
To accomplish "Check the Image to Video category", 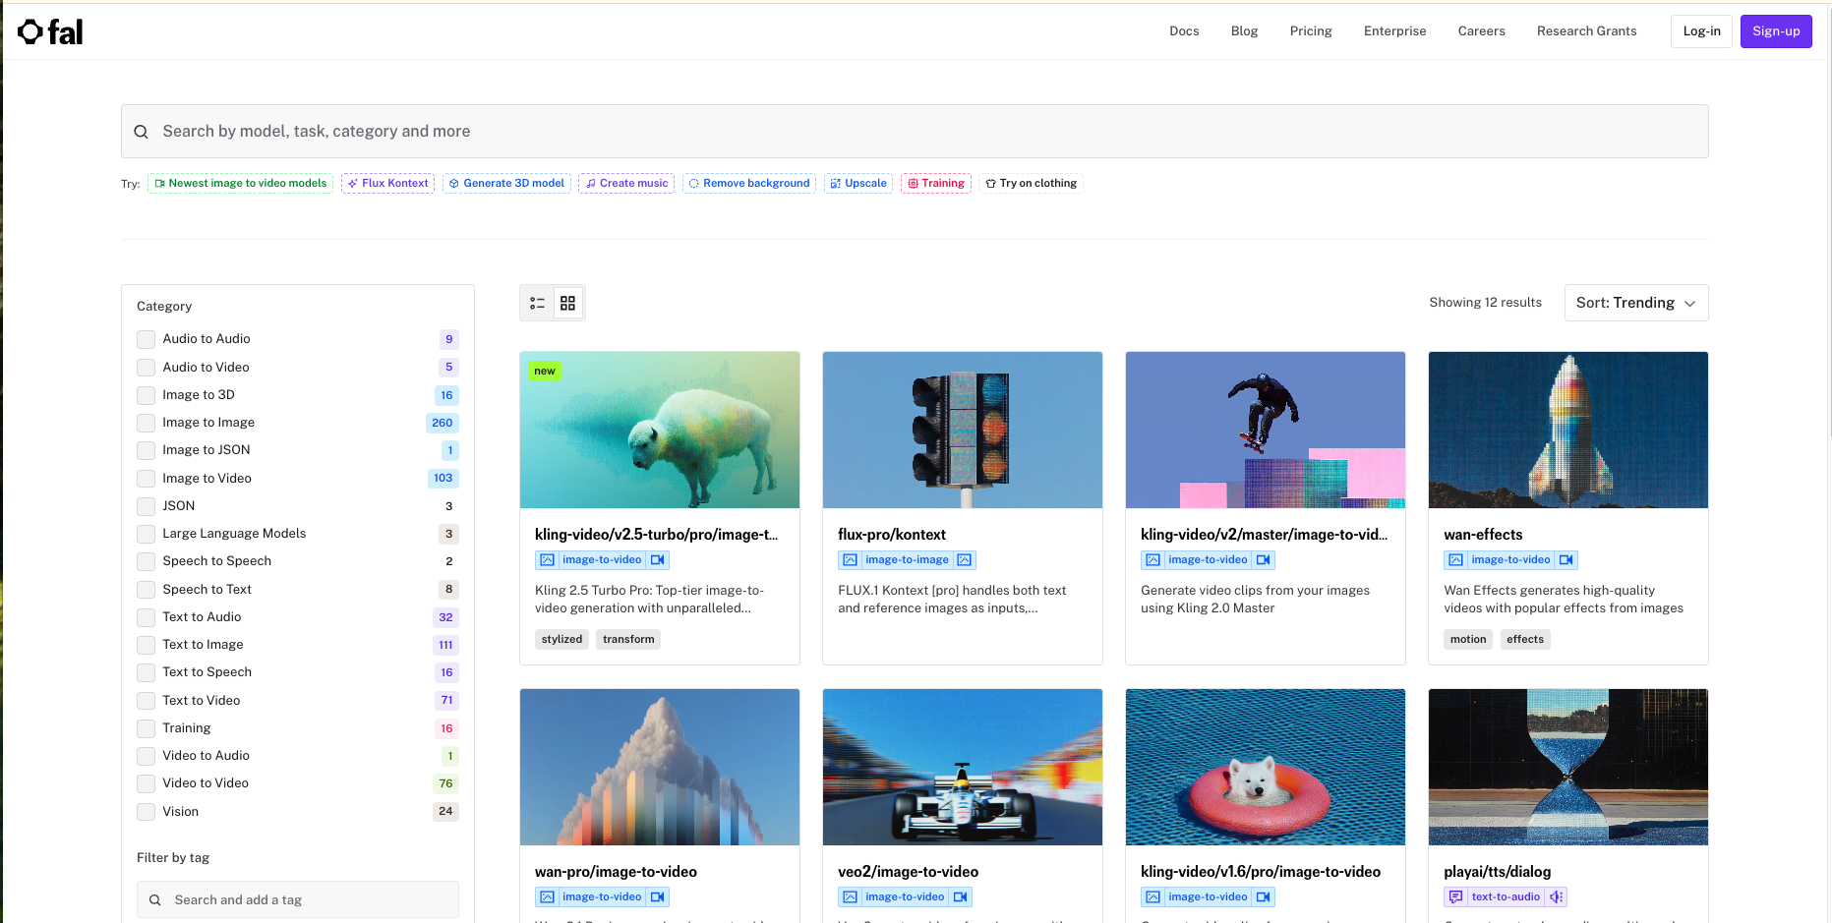I will tap(146, 479).
